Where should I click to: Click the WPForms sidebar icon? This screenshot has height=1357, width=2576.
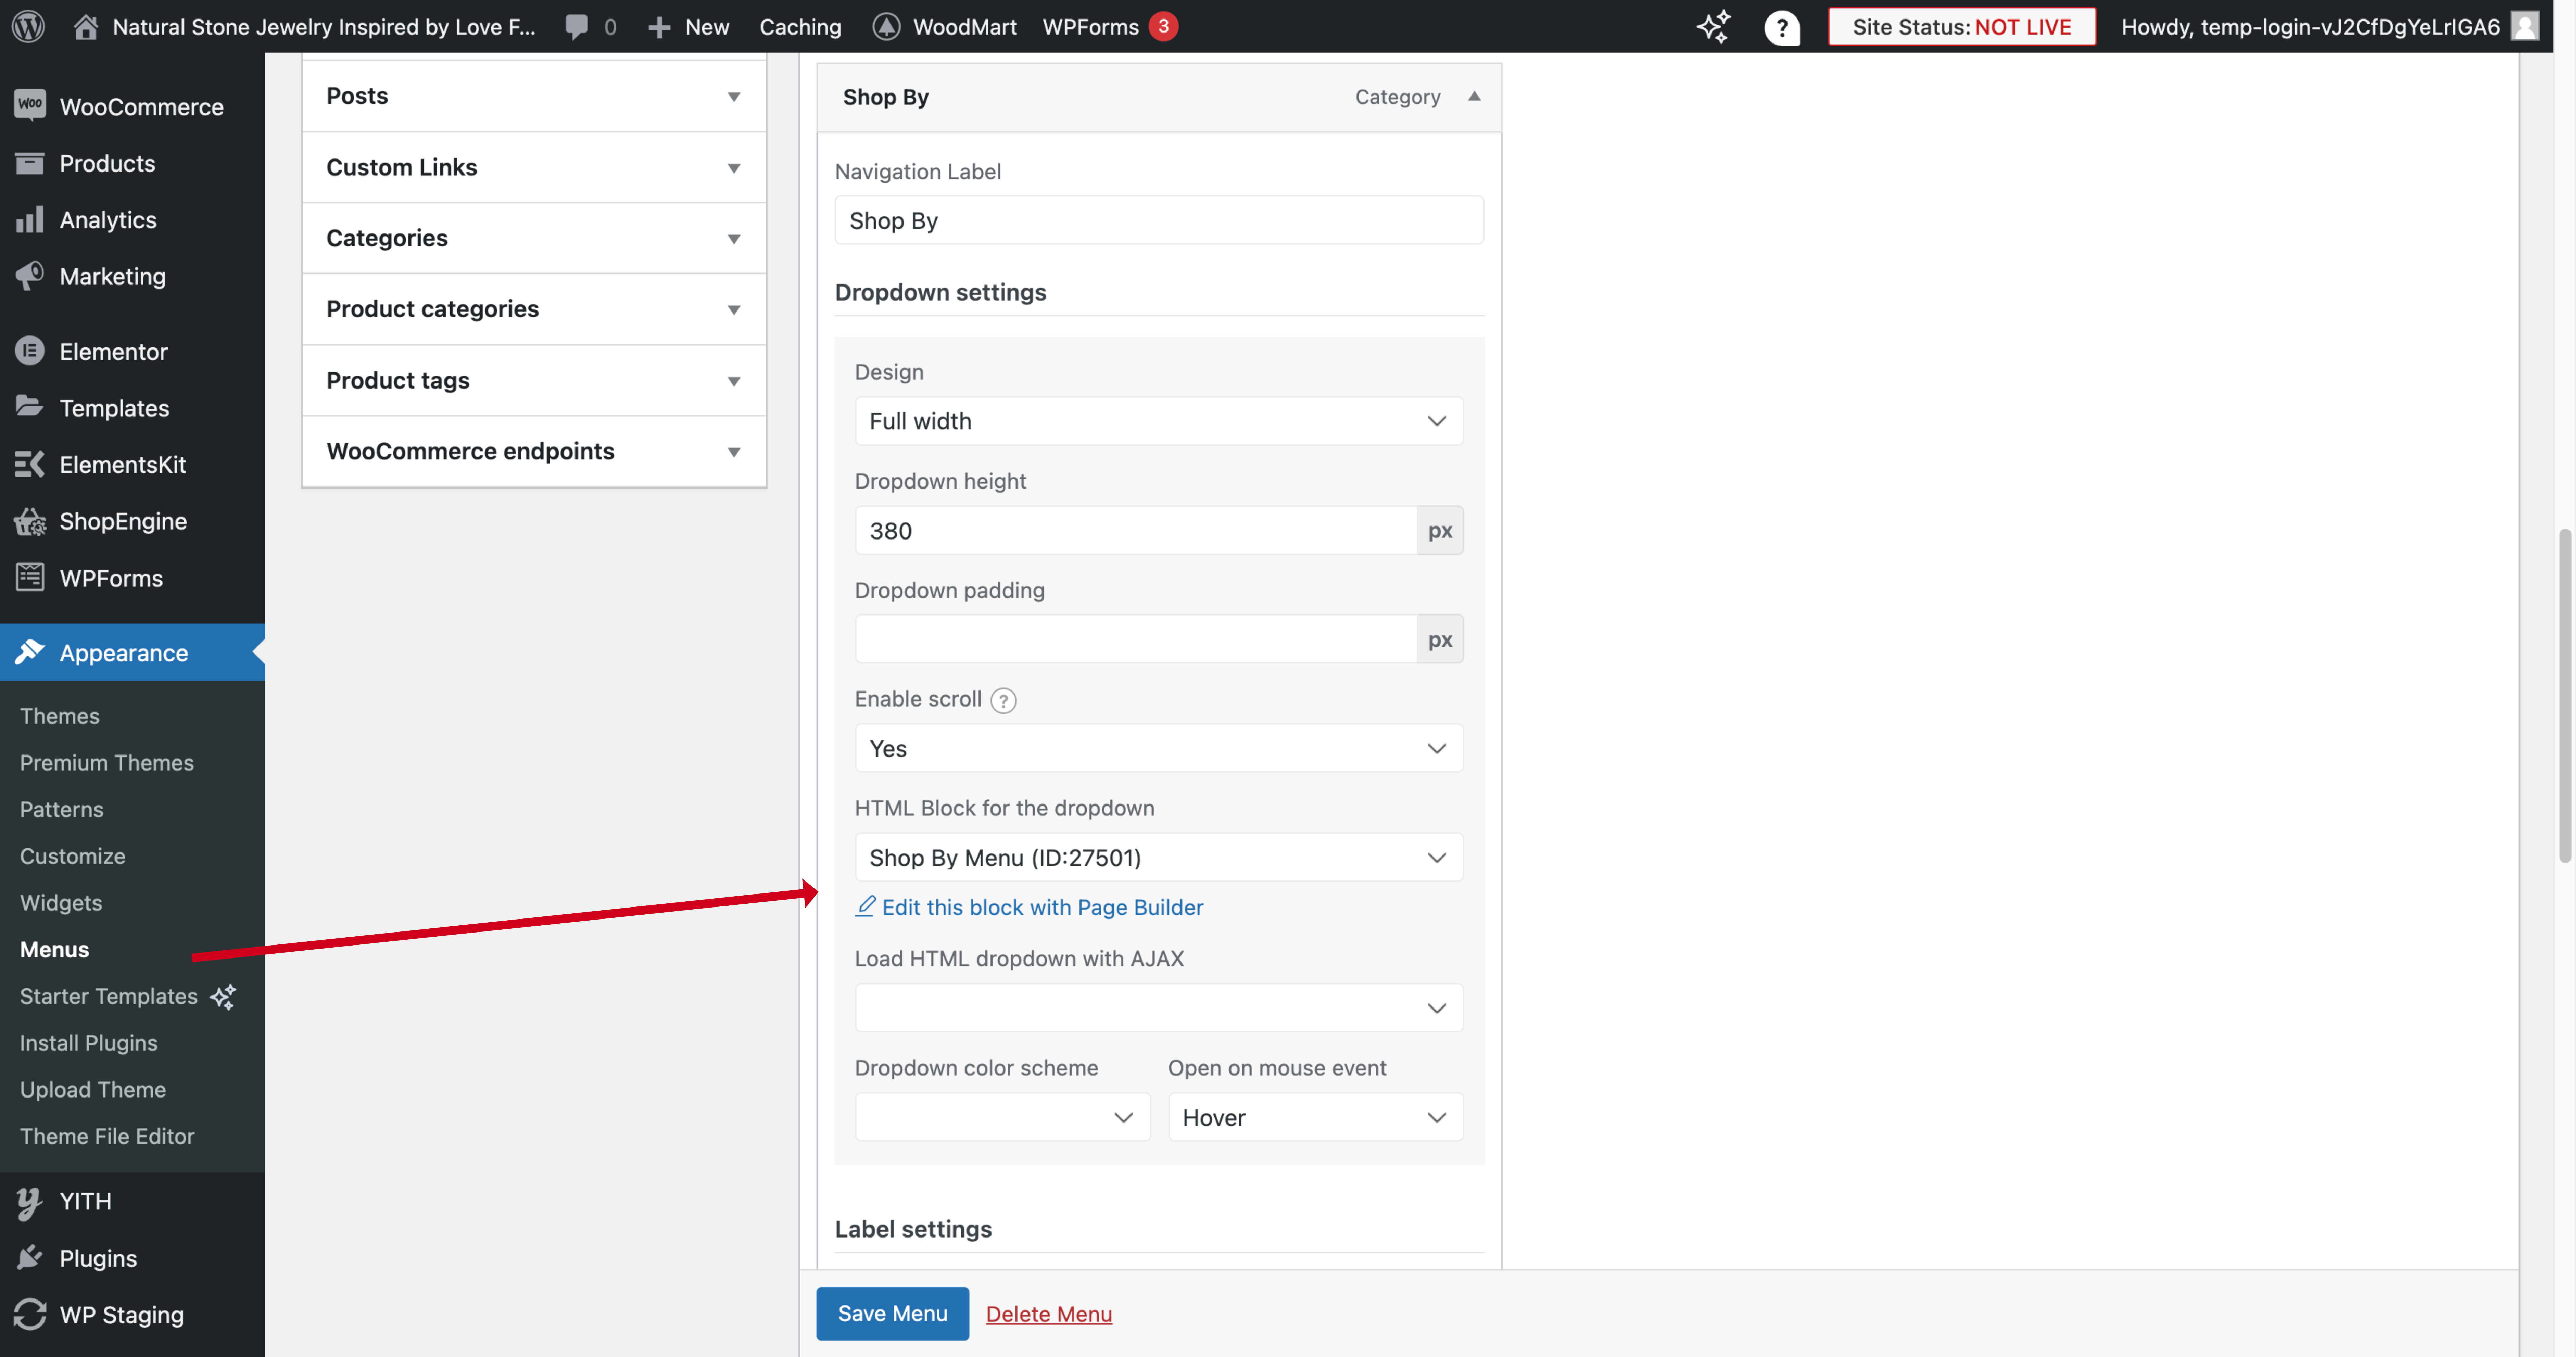tap(30, 577)
